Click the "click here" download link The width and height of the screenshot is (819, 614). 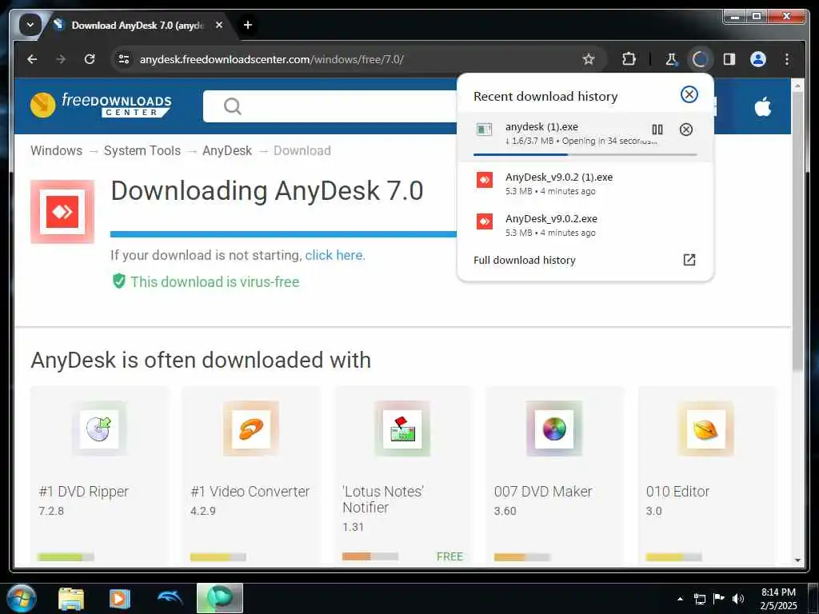pos(334,255)
